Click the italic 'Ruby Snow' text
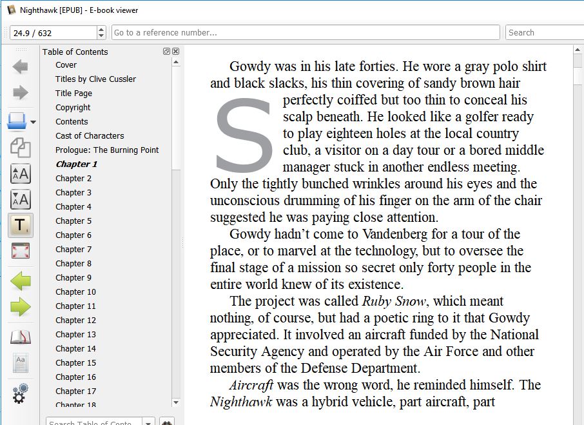 pos(394,301)
